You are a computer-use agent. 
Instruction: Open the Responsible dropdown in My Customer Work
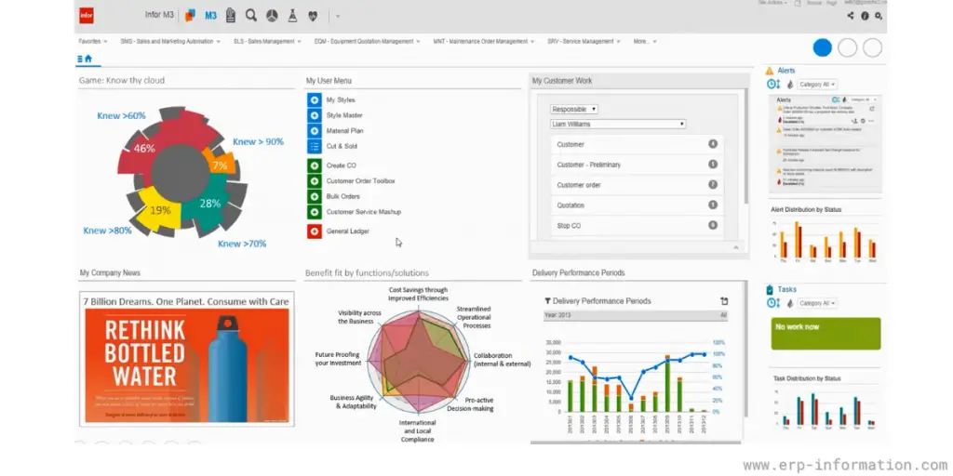574,110
